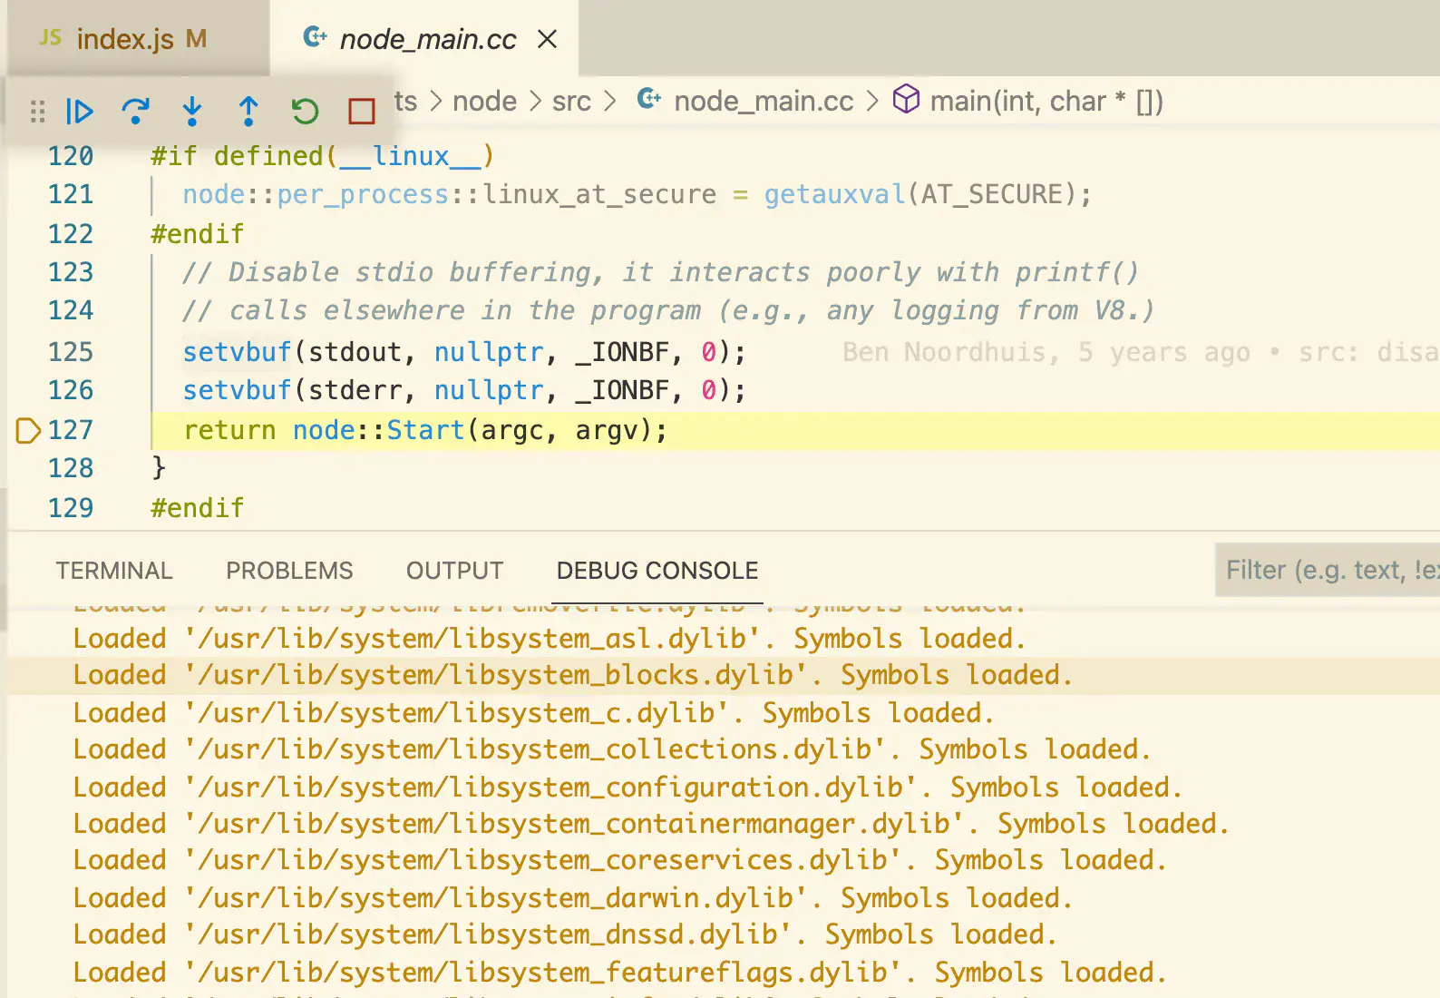Click the 'node' breadcrumb folder

click(x=484, y=101)
